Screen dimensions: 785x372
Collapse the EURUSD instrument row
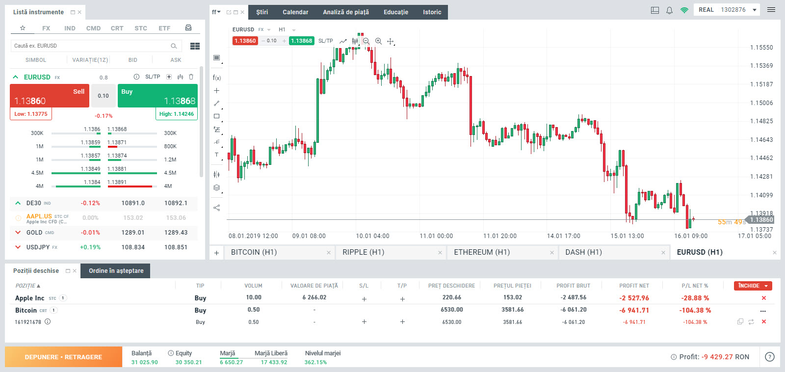point(16,77)
